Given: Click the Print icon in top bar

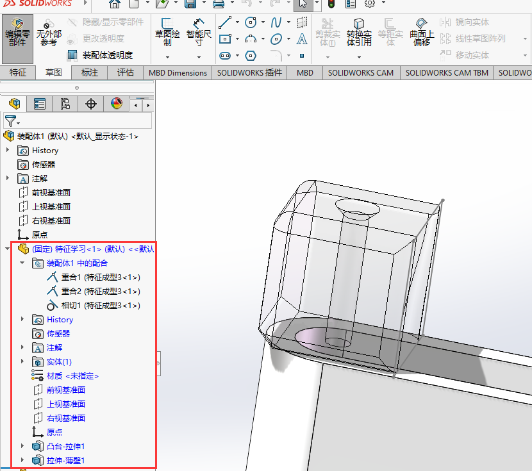Looking at the screenshot, I should click(218, 4).
